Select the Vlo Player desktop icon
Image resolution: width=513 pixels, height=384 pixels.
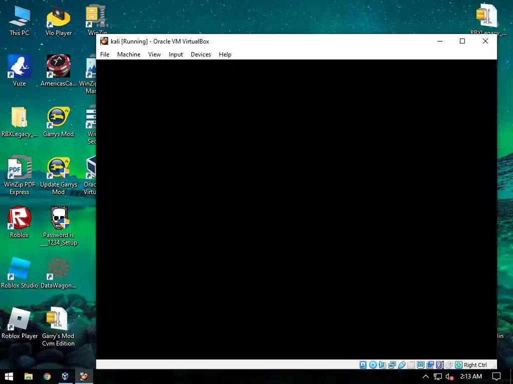click(59, 21)
